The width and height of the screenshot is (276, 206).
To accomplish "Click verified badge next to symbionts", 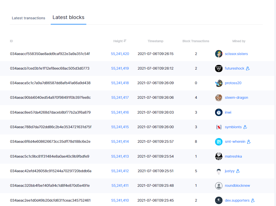I will 245,127.
